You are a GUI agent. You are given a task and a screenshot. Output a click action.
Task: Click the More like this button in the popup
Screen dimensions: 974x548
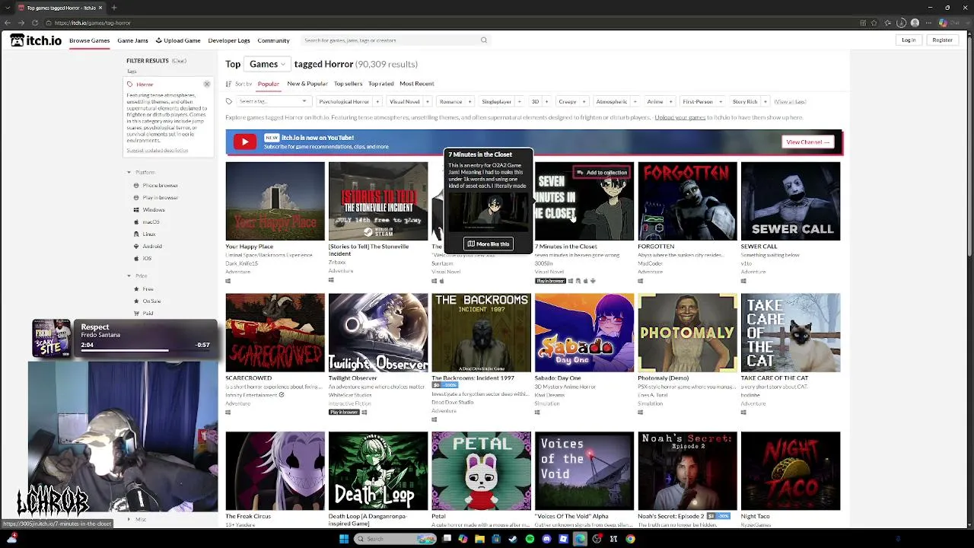point(488,244)
